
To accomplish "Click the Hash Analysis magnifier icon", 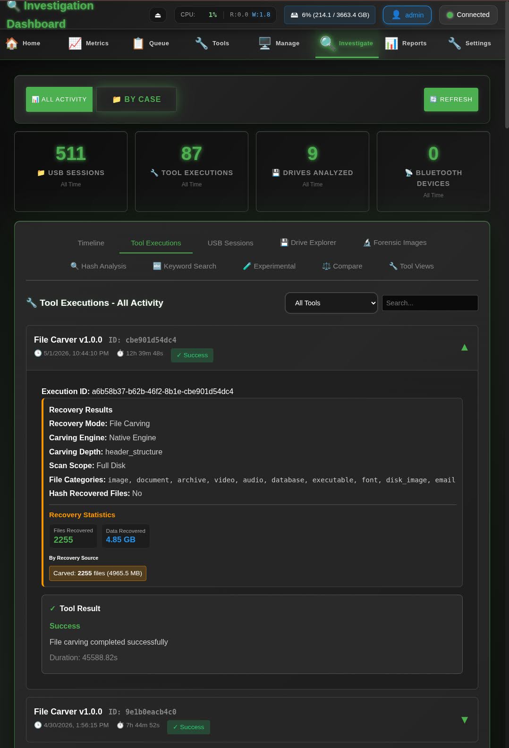I will (74, 266).
